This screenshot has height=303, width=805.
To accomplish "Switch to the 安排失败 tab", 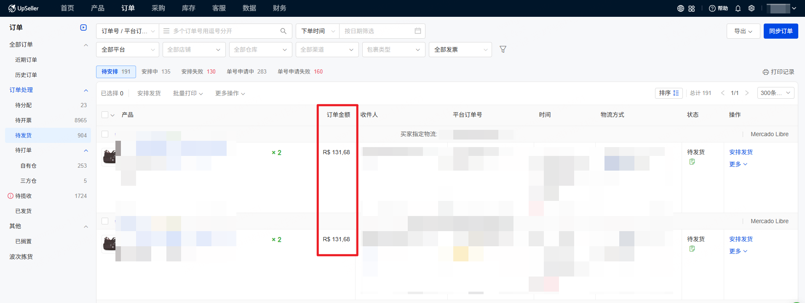I will tap(198, 72).
